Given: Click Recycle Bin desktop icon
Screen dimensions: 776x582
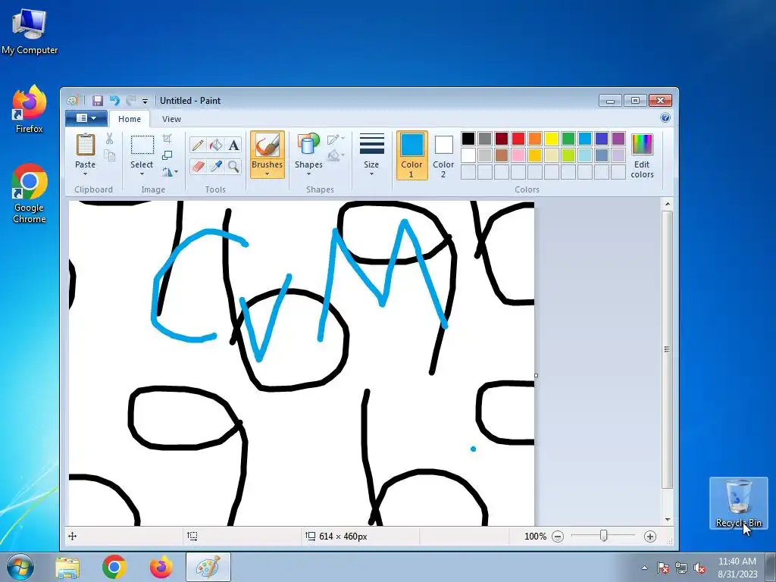Looking at the screenshot, I should click(x=738, y=503).
